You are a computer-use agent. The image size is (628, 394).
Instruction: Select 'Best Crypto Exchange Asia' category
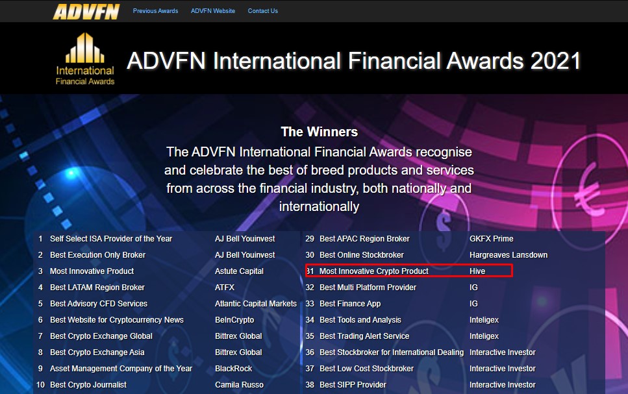(97, 352)
